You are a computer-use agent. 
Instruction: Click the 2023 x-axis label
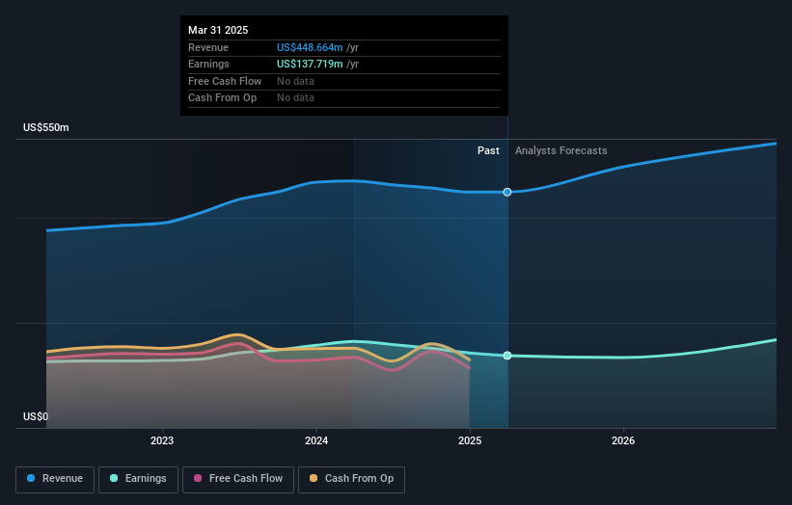pos(162,441)
